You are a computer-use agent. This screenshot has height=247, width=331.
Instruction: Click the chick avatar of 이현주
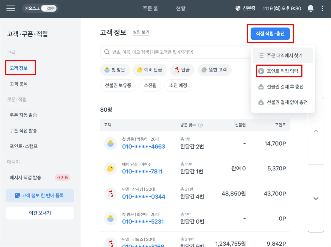point(110,168)
